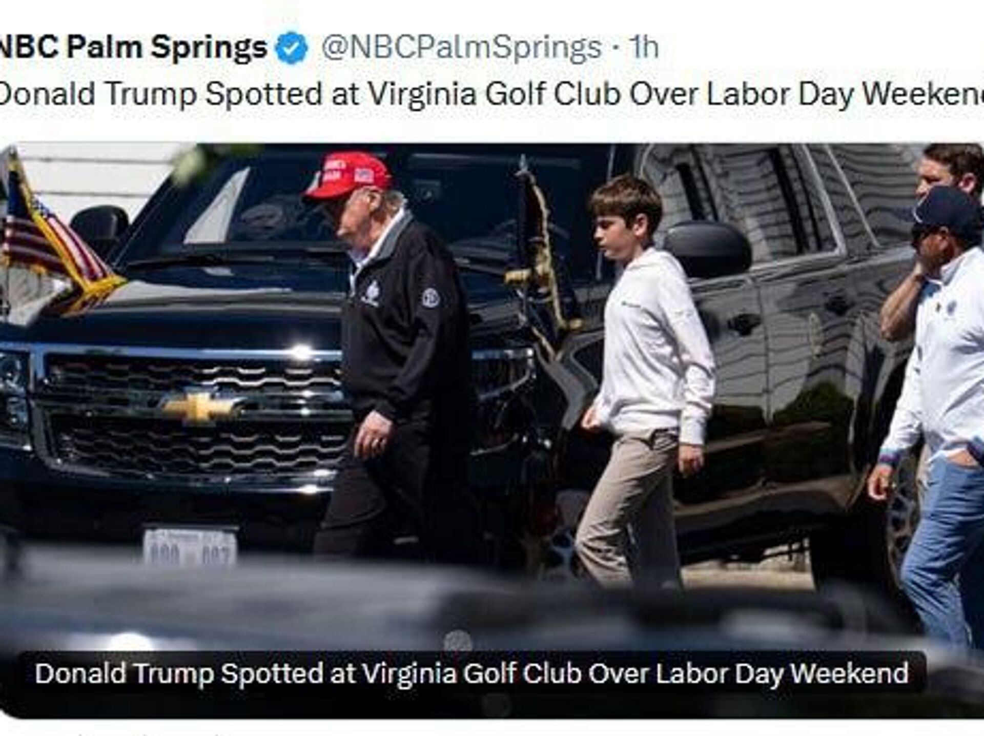The width and height of the screenshot is (984, 736).
Task: Click the blurred black car roof in the foreground
Action: tap(256, 605)
